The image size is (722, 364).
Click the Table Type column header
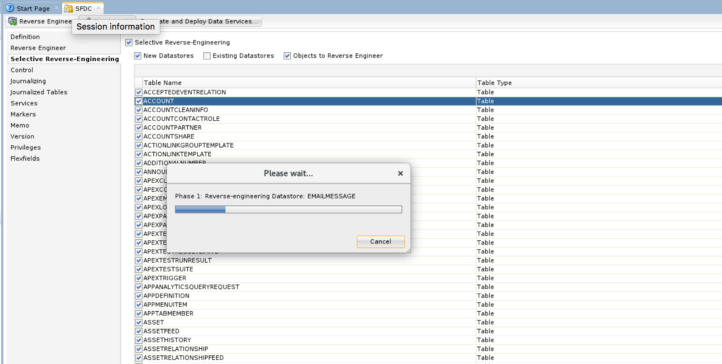[x=494, y=82]
